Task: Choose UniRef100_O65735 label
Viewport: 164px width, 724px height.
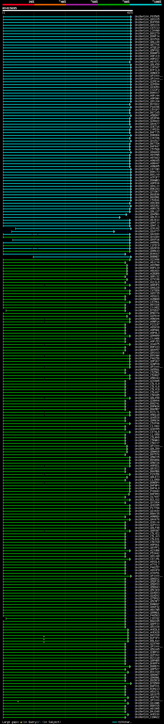Action: point(147,293)
